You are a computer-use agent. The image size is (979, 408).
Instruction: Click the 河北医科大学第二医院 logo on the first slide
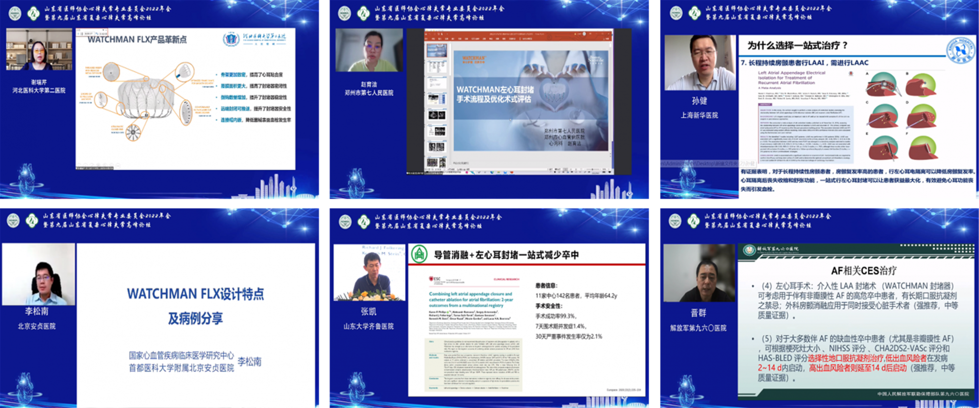pyautogui.click(x=255, y=39)
